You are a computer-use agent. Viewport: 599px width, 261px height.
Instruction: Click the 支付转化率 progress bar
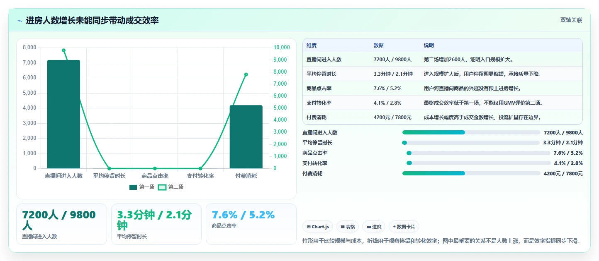[x=479, y=163]
